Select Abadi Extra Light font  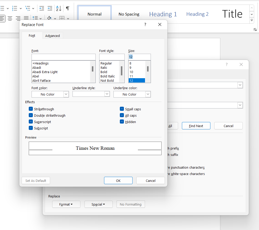(x=45, y=72)
